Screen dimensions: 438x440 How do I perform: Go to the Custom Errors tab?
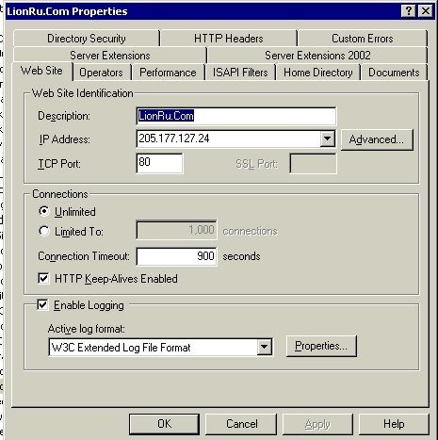tap(363, 39)
